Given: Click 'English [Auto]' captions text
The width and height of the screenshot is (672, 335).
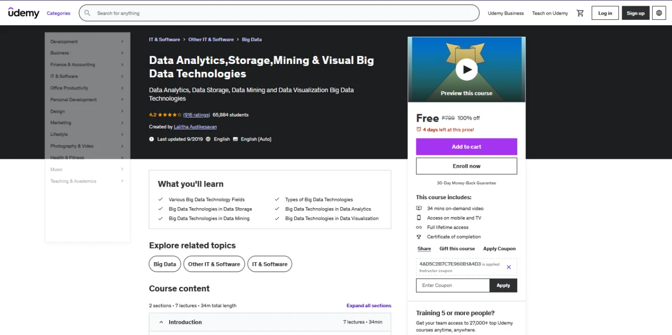Looking at the screenshot, I should (256, 139).
